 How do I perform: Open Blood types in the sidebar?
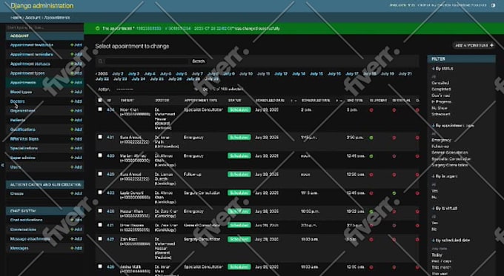pos(21,92)
